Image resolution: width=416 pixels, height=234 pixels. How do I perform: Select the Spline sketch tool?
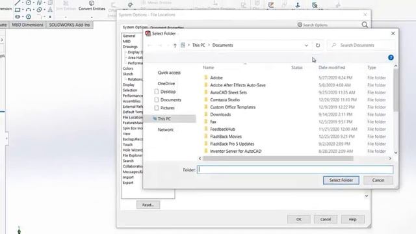coord(39,3)
